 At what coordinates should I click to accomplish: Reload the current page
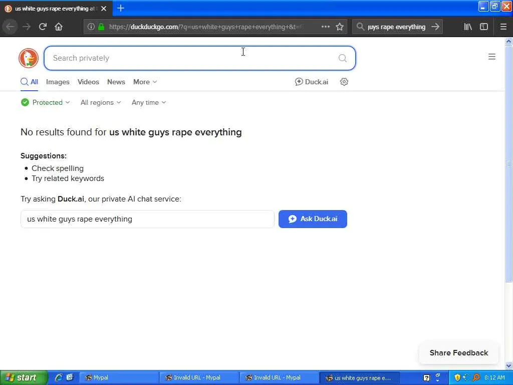tap(43, 27)
